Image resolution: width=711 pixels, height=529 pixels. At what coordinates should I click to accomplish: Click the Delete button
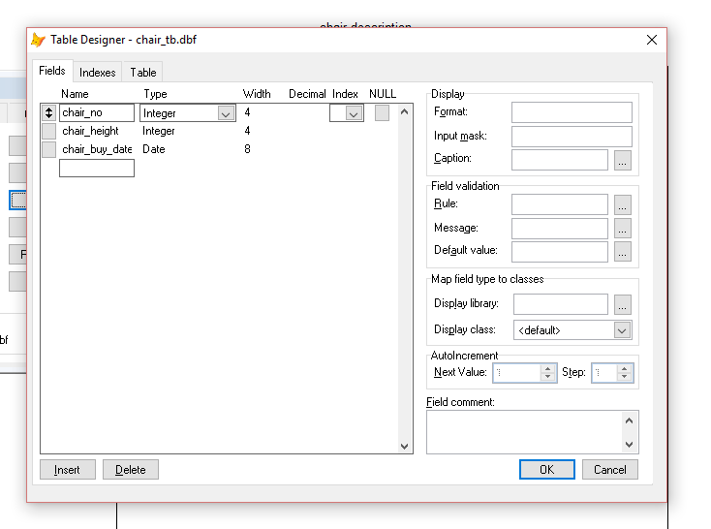(131, 470)
